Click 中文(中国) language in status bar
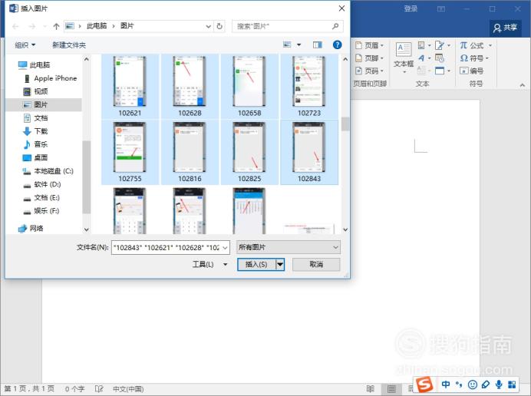The image size is (531, 396). (128, 389)
